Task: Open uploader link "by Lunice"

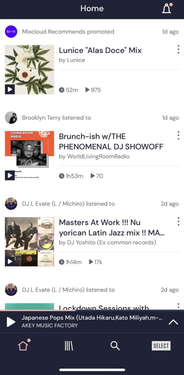Action: tap(72, 60)
